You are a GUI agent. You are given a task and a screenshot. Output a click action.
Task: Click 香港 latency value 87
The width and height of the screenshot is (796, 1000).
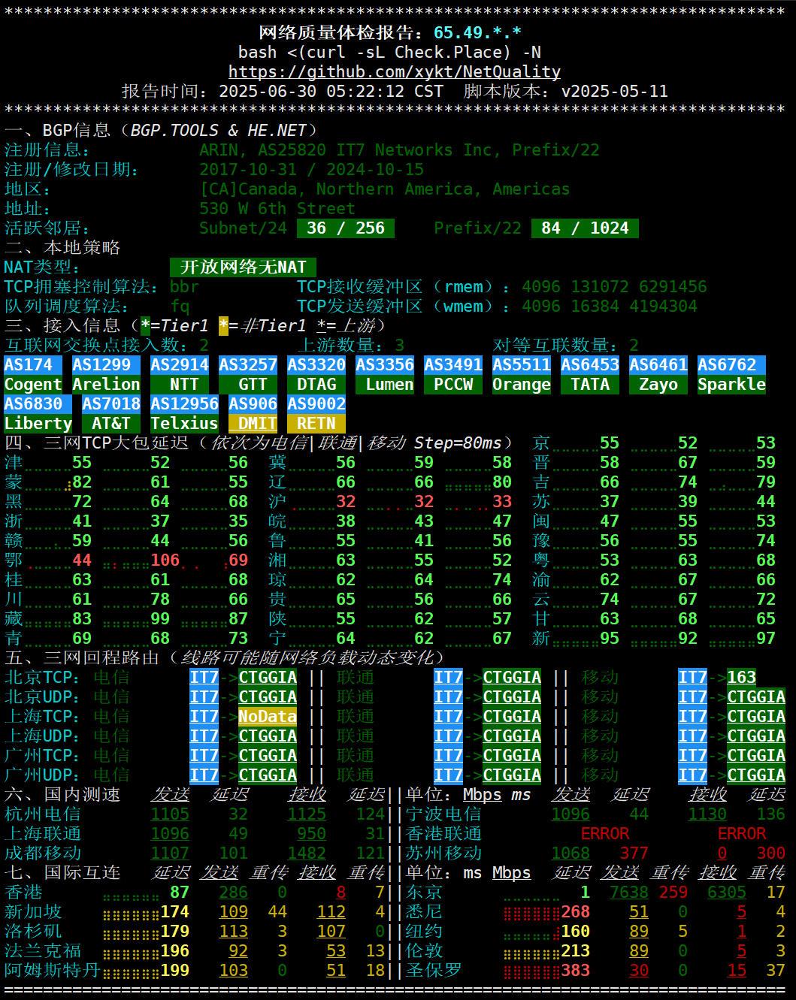tap(180, 893)
